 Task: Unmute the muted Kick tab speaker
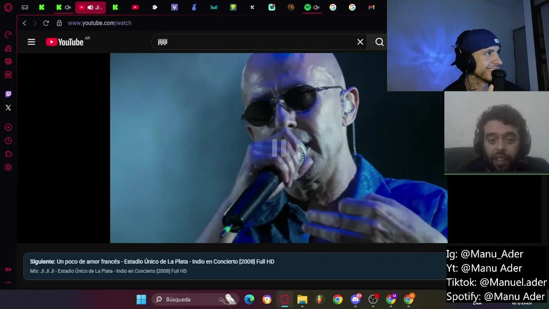pyautogui.click(x=68, y=7)
